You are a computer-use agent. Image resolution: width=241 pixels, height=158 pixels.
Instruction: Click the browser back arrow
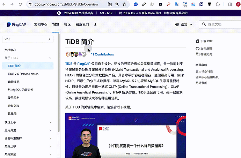pos(4,4)
